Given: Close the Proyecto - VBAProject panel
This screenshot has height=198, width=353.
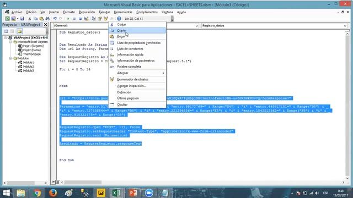Looking at the screenshot, I should pyautogui.click(x=46, y=25).
